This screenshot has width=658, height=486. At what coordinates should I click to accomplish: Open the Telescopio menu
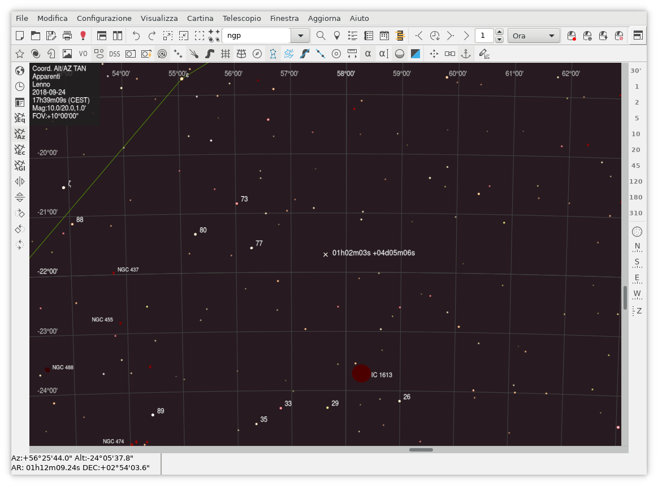pos(242,18)
